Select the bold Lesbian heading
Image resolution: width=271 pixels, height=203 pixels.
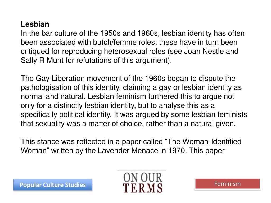coord(35,24)
